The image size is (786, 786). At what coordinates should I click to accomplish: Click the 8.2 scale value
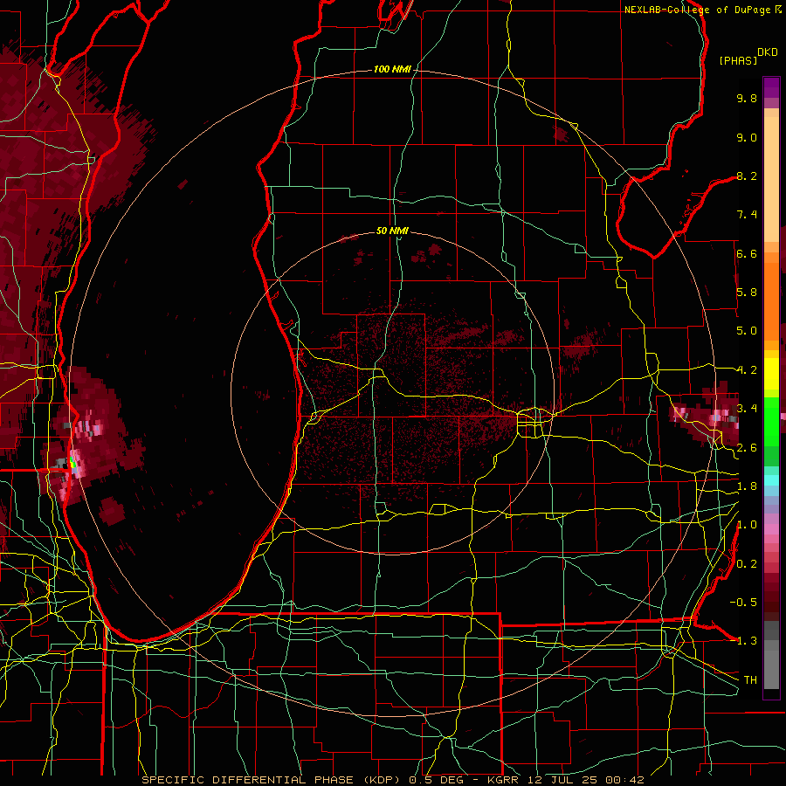tap(747, 176)
